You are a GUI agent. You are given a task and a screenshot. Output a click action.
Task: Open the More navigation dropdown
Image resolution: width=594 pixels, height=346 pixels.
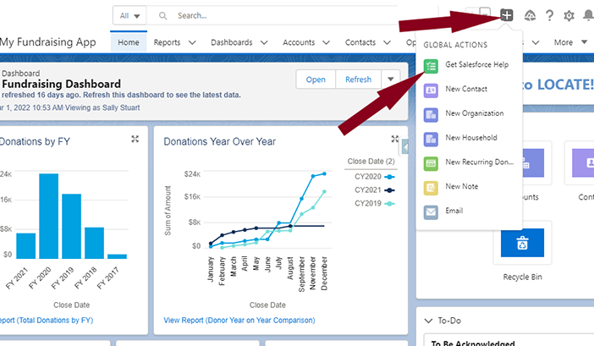point(570,42)
